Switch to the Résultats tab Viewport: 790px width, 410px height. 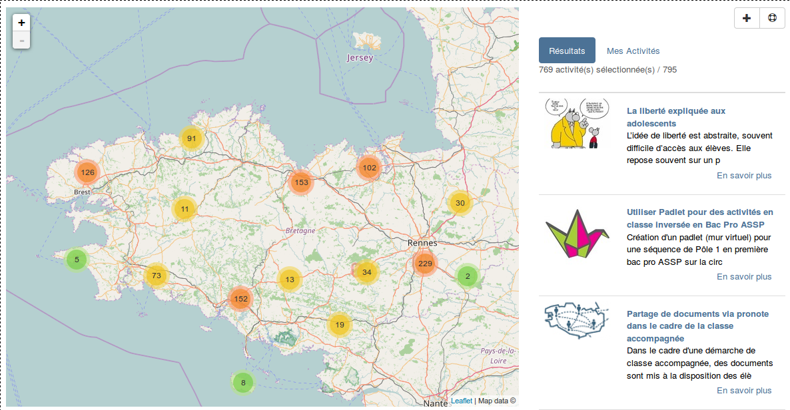(567, 51)
